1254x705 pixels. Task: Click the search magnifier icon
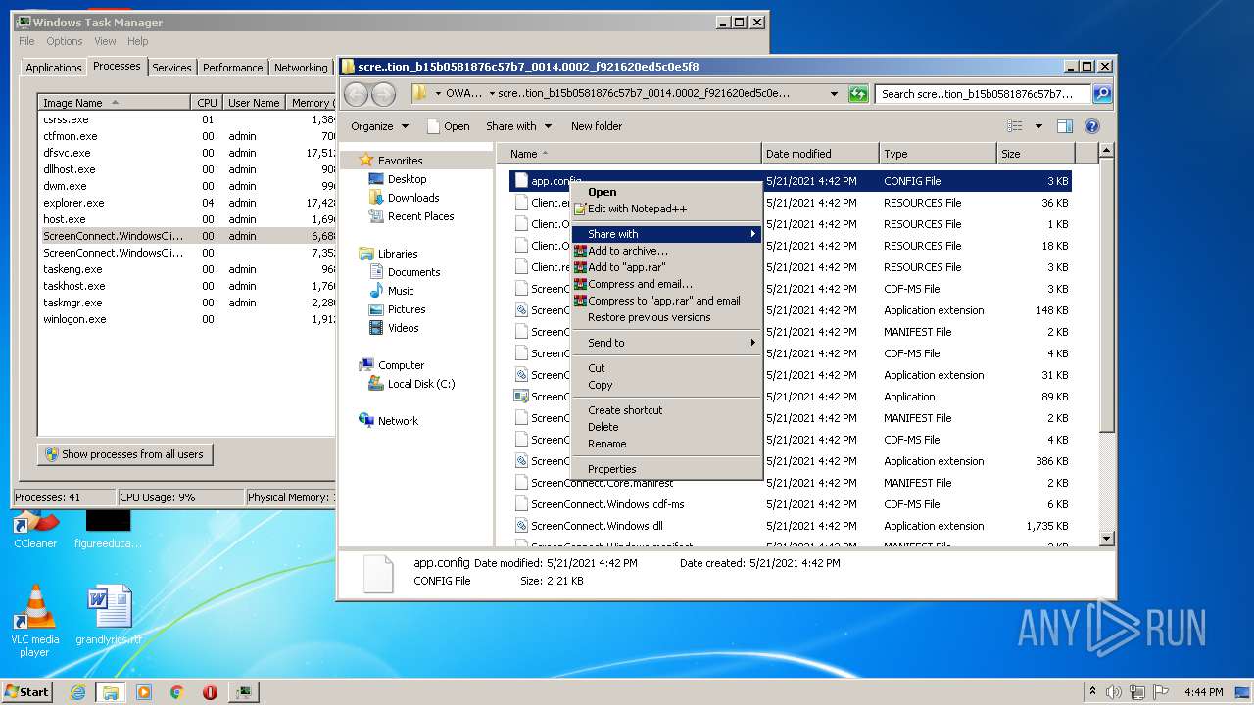1102,94
